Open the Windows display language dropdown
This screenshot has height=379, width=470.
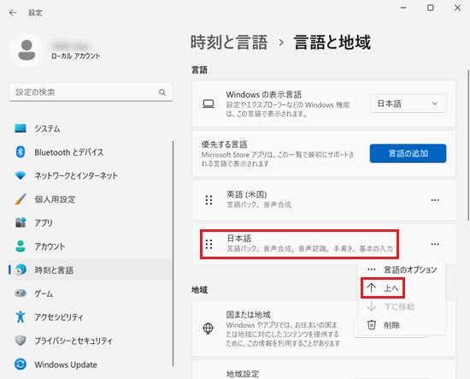pyautogui.click(x=408, y=104)
